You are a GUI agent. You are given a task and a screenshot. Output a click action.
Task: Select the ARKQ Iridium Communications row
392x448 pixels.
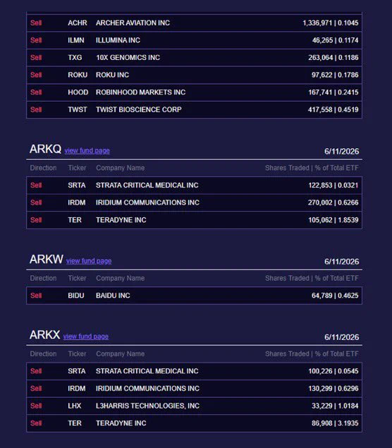point(194,202)
